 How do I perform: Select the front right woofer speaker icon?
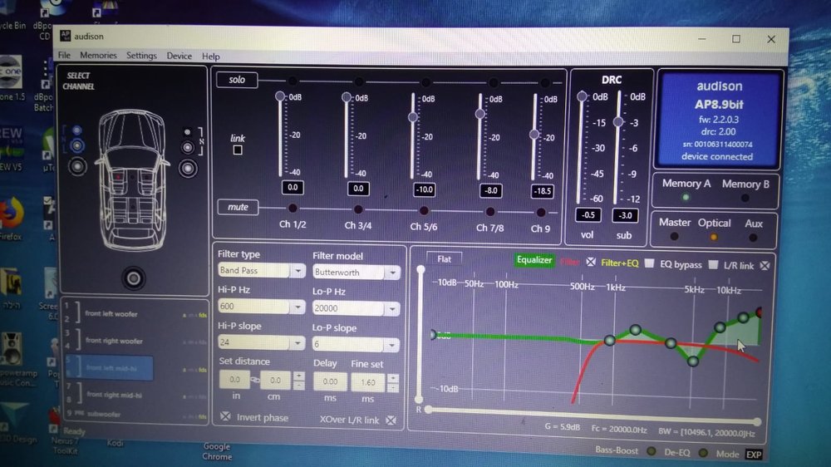click(x=188, y=169)
